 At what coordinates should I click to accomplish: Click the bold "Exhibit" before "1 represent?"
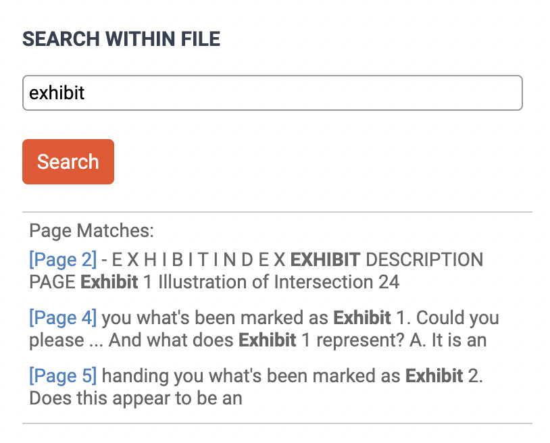pyautogui.click(x=267, y=340)
